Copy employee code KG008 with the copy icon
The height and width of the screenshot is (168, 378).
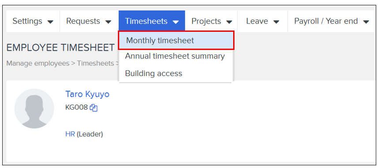[94, 108]
